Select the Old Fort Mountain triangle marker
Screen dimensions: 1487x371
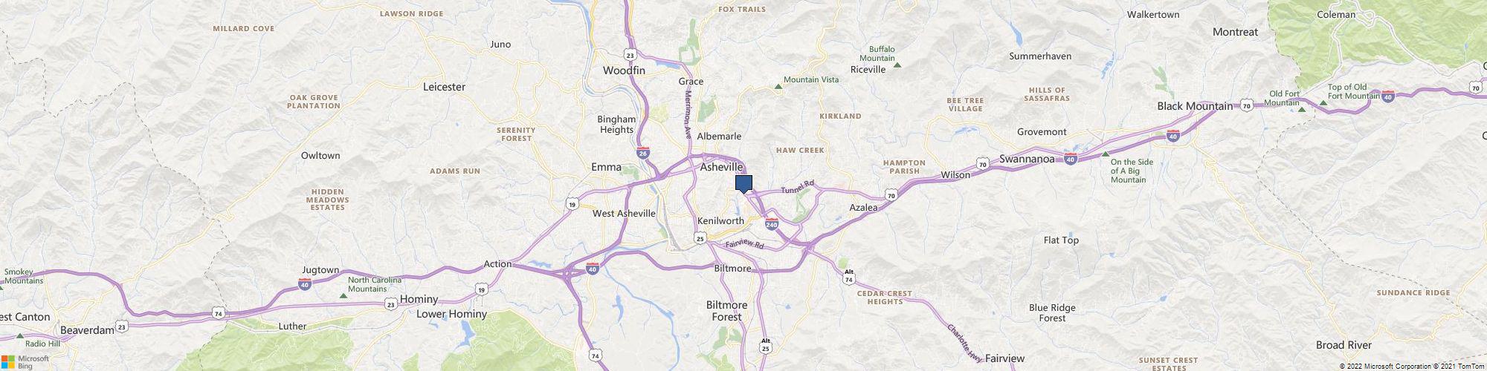tap(1301, 110)
